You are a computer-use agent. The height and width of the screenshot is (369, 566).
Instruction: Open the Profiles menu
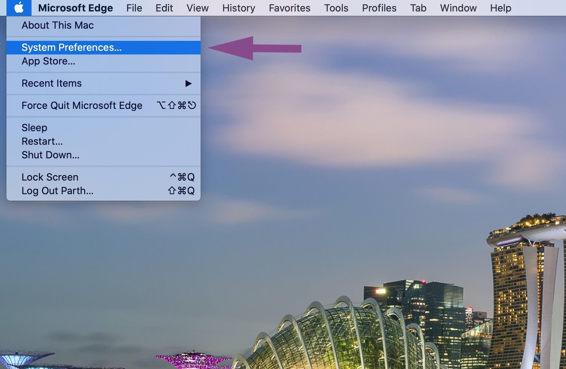(379, 8)
